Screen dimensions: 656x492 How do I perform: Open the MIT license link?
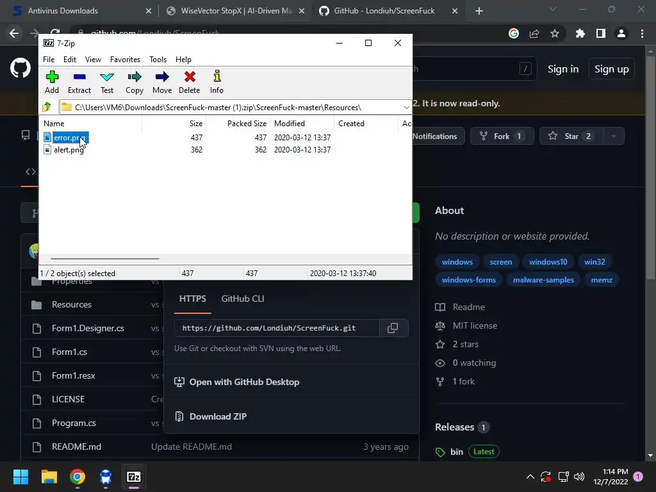(x=475, y=325)
